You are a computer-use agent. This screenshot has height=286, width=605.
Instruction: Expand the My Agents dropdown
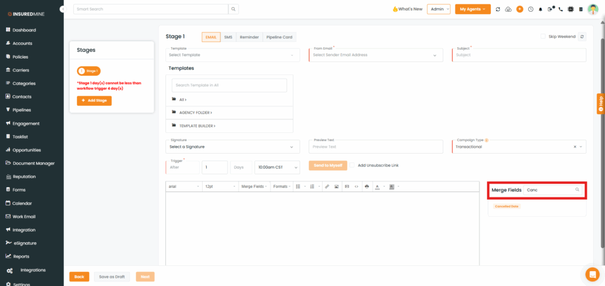tap(472, 9)
